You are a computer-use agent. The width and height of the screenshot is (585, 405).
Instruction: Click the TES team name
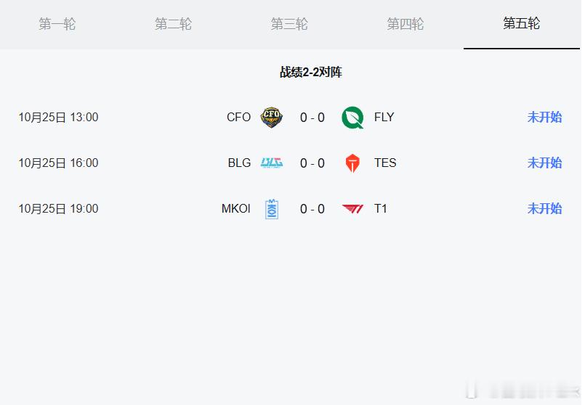tap(385, 163)
